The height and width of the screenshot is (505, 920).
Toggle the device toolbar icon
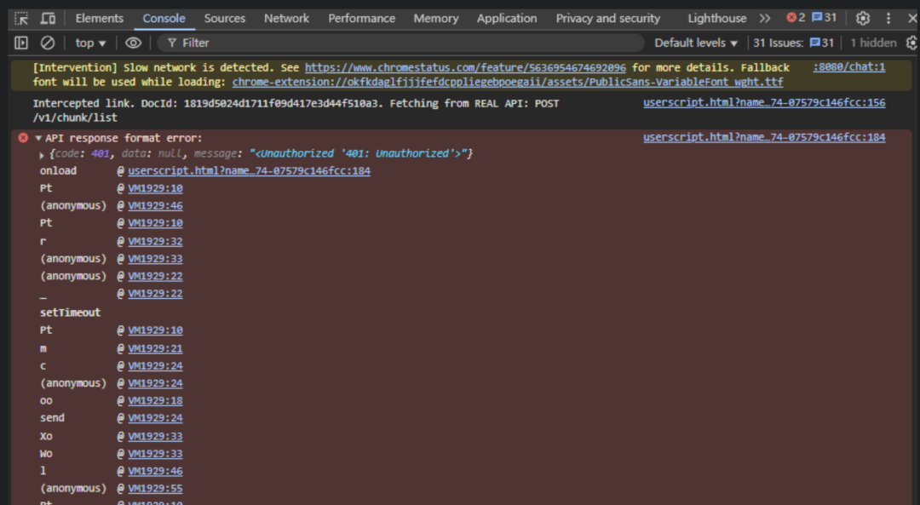(x=49, y=18)
